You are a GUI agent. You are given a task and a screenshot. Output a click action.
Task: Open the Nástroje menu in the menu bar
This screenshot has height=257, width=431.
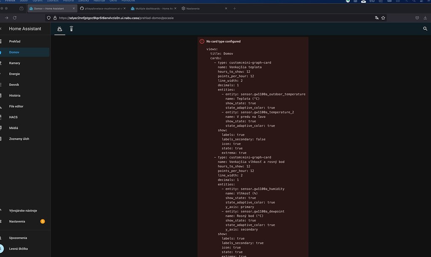click(x=99, y=1)
